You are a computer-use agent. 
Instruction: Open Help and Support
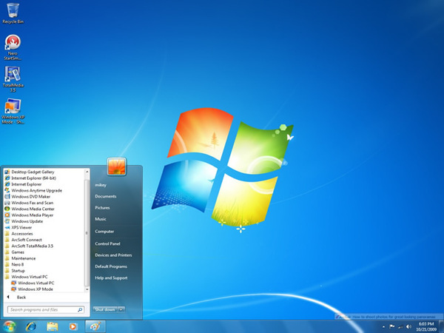coord(111,277)
